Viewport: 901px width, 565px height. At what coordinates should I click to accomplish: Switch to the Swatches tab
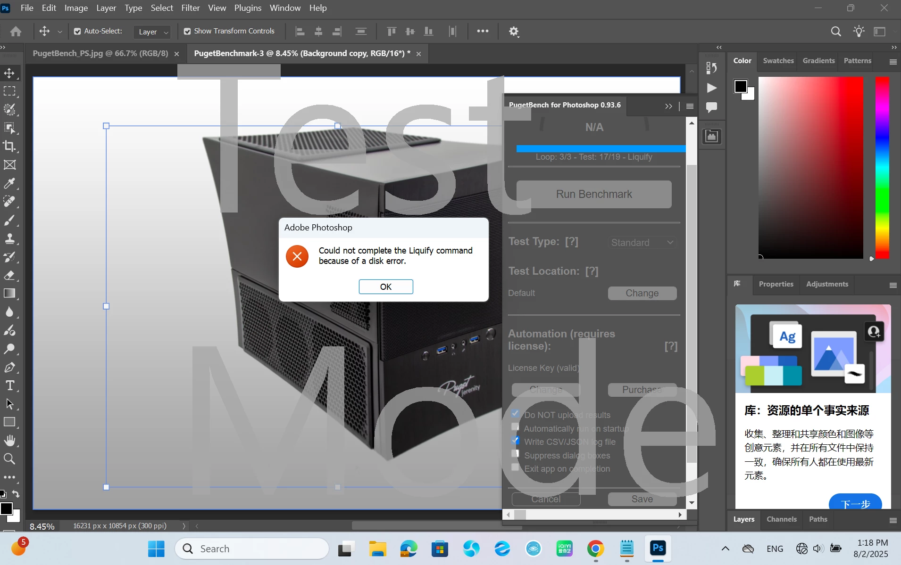[778, 61]
